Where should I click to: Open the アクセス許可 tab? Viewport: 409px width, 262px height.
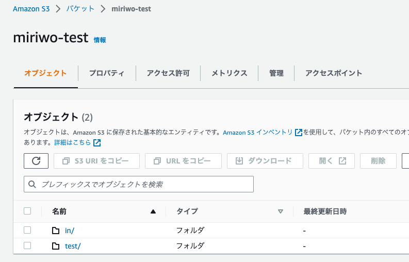click(168, 73)
